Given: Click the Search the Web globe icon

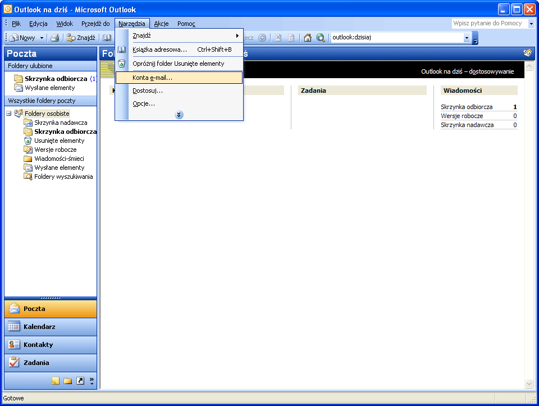Looking at the screenshot, I should pyautogui.click(x=321, y=38).
